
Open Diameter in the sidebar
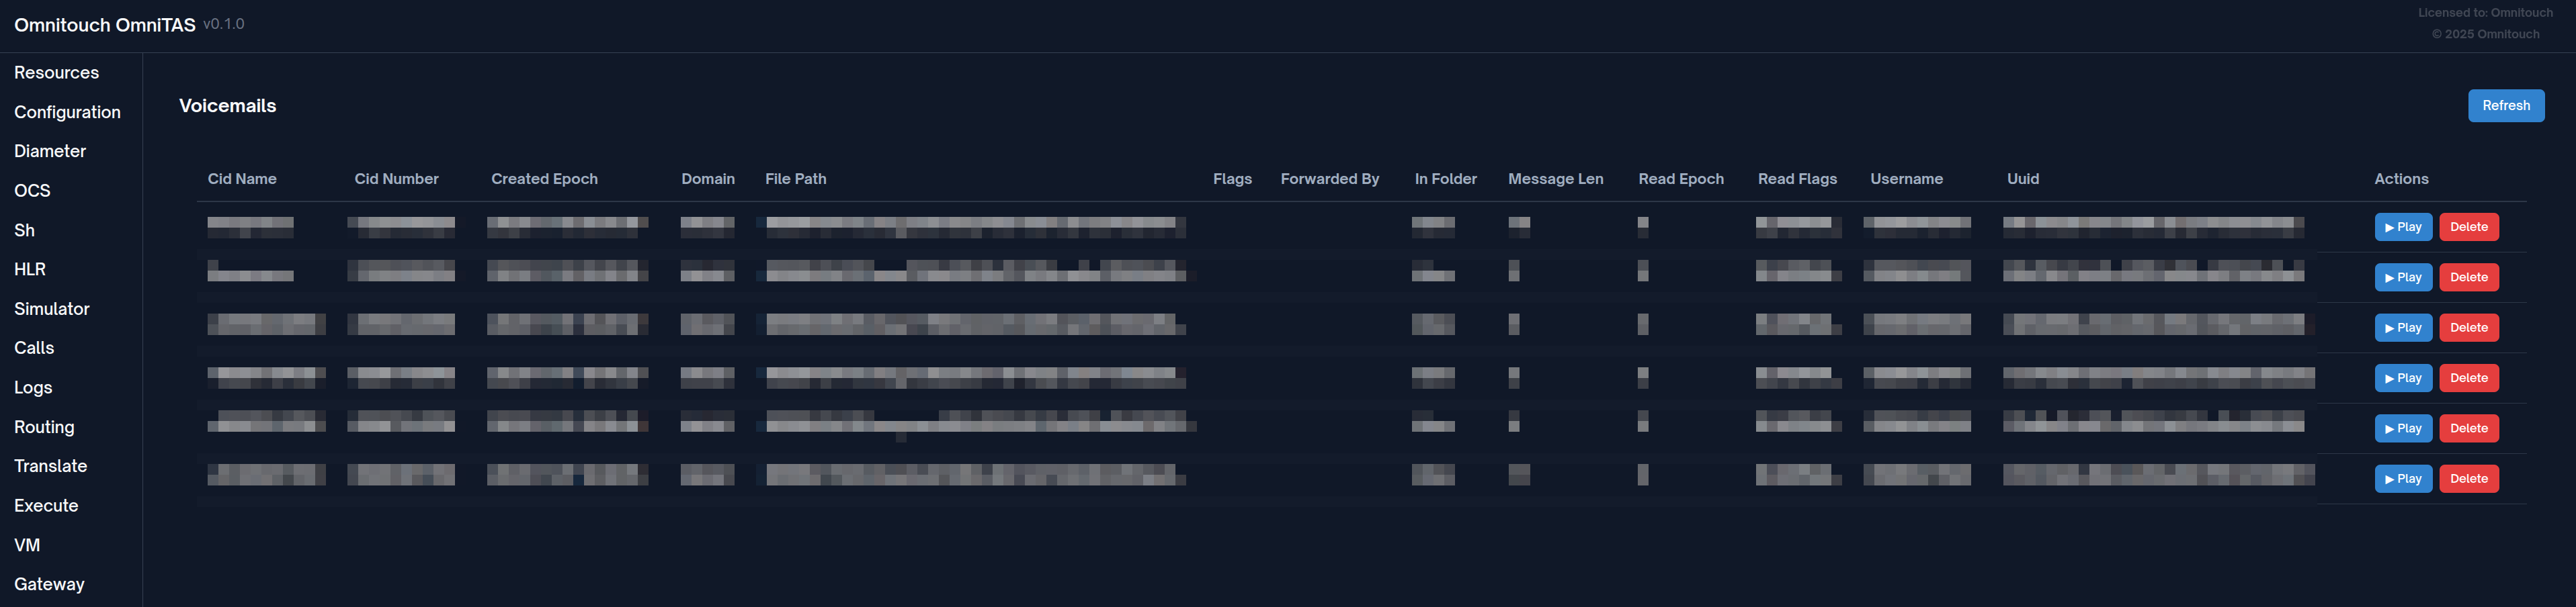(50, 151)
